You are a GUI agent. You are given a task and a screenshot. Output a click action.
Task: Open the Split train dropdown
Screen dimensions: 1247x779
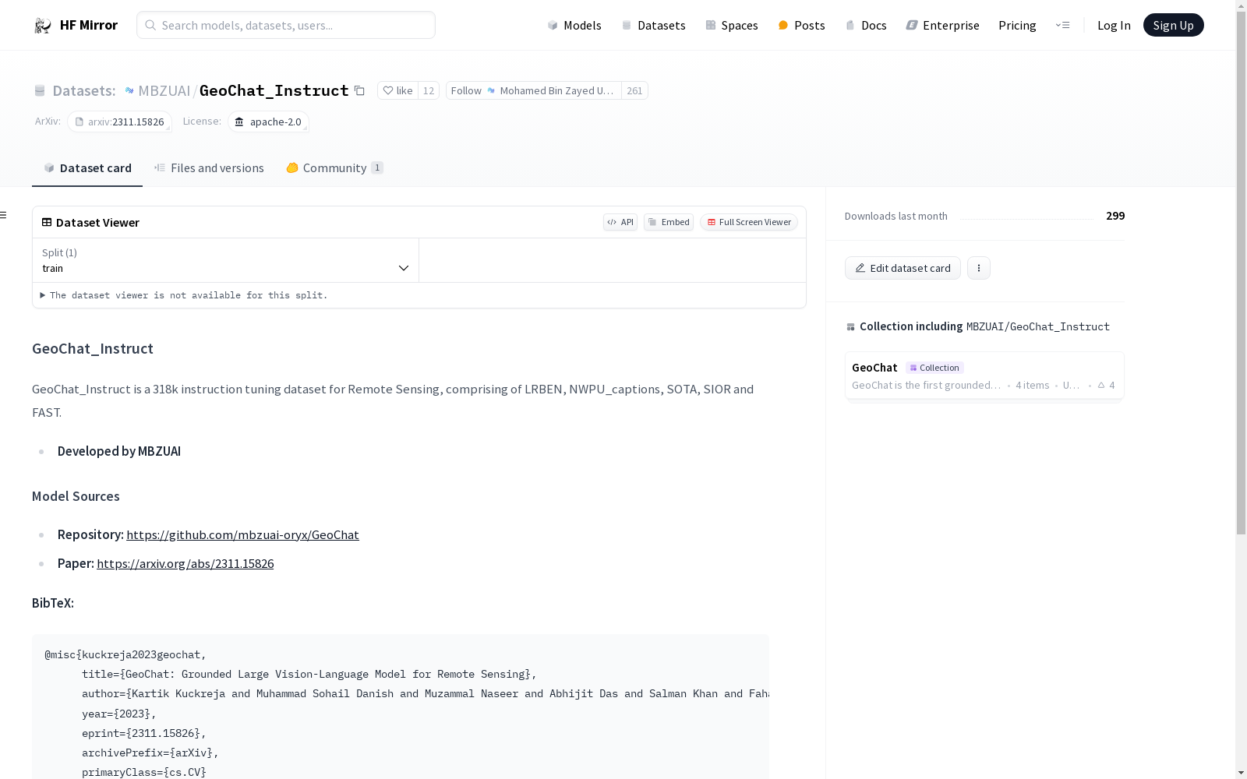pos(226,260)
